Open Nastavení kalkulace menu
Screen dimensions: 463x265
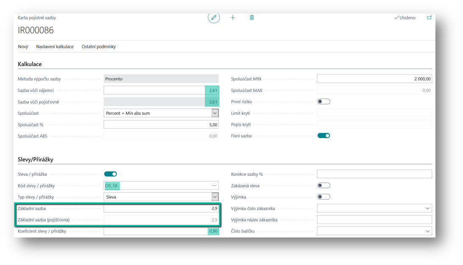tap(55, 47)
